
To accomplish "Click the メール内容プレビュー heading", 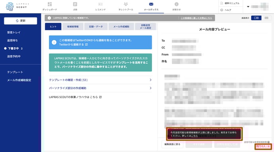I will pyautogui.click(x=215, y=29).
